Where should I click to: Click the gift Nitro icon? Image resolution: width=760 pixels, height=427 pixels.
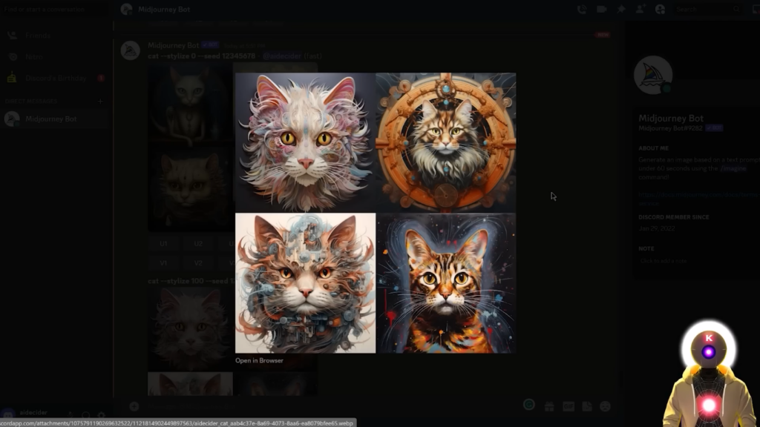point(549,407)
